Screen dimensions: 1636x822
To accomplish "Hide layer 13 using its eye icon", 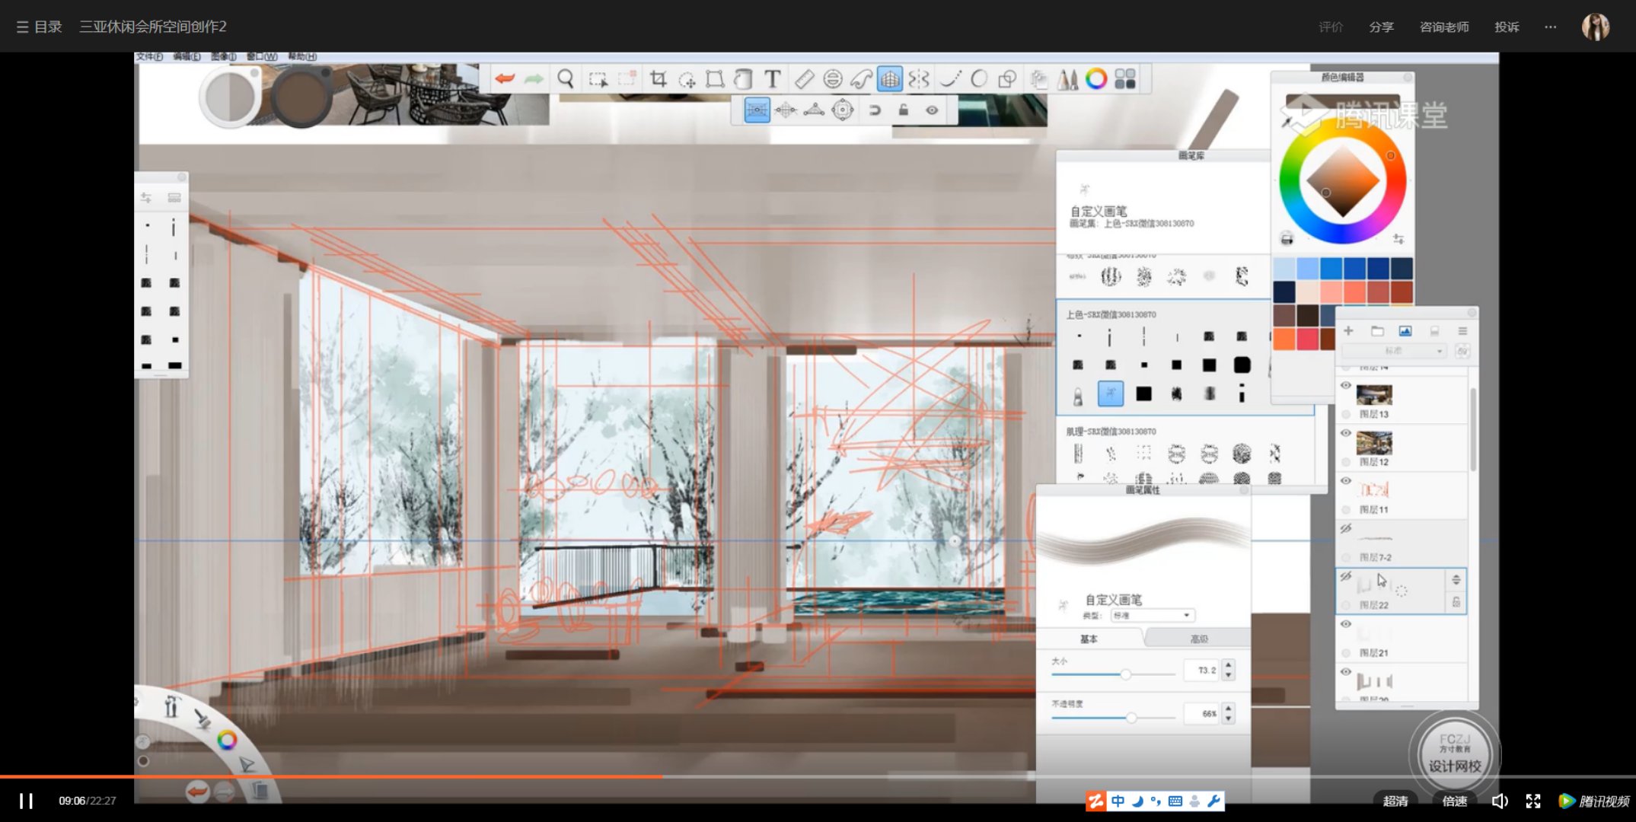I will click(1346, 386).
